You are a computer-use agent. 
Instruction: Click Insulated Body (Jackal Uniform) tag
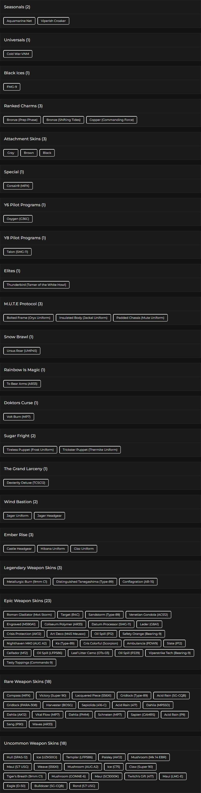pyautogui.click(x=83, y=318)
